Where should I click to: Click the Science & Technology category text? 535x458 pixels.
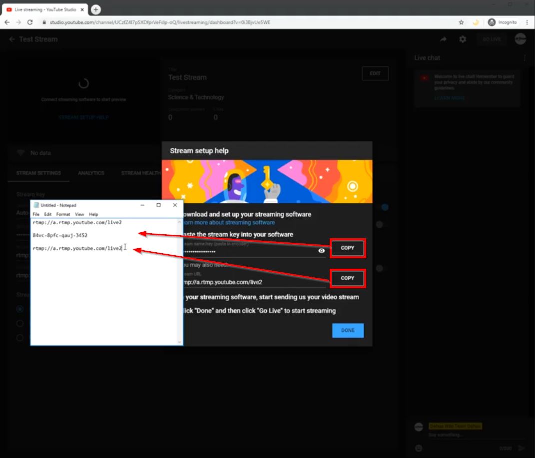(x=196, y=97)
